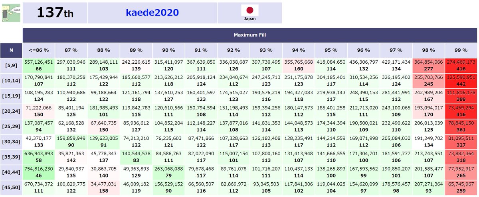479x197 pixels.
Task: Click the cell showing 364,854,066
Action: tap(428, 65)
